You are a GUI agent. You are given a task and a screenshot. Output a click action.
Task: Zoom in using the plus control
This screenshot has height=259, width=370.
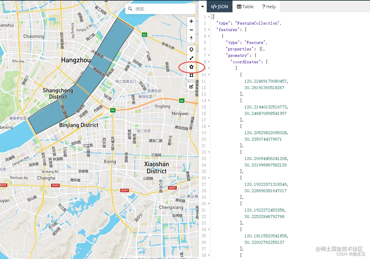191,21
